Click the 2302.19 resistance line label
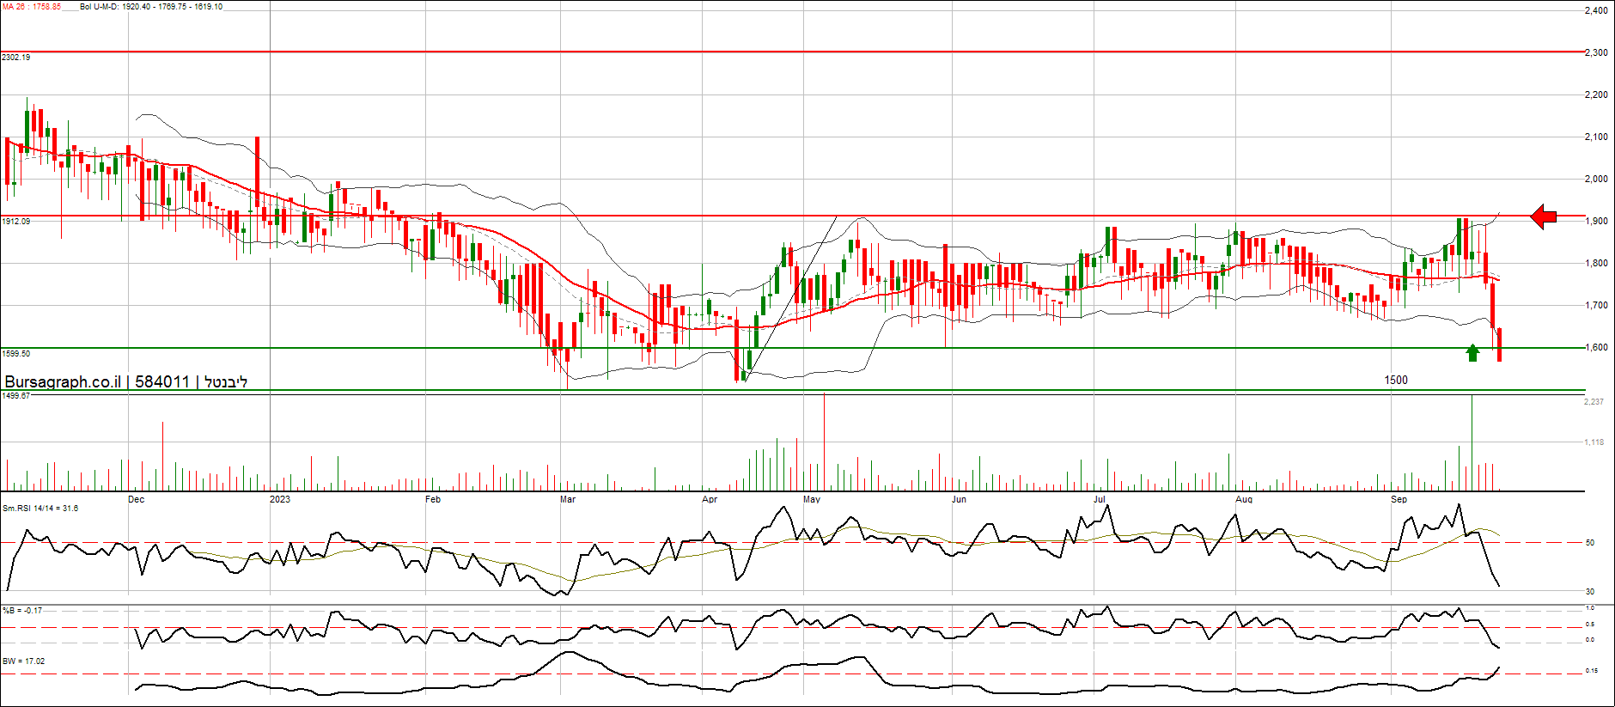1615x707 pixels. point(16,58)
